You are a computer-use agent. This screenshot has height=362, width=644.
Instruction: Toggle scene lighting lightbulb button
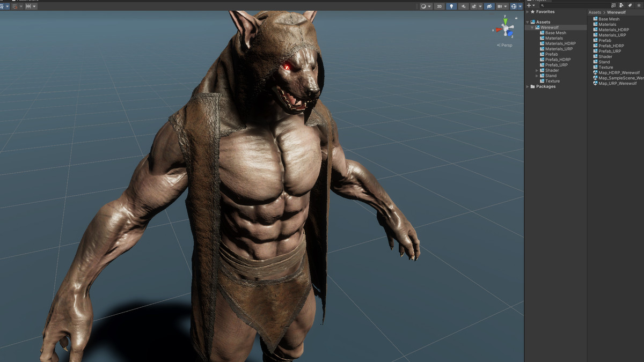pyautogui.click(x=451, y=6)
